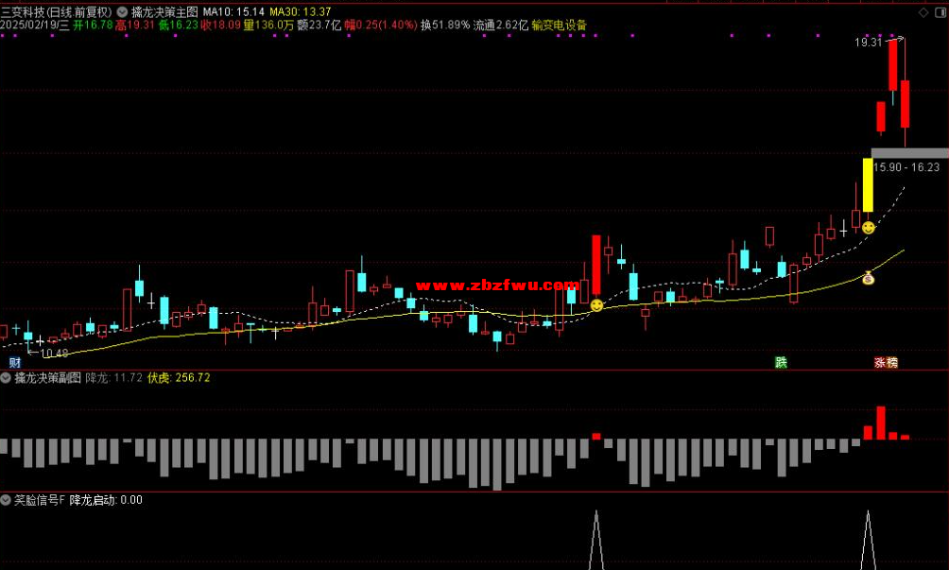Click the 擒龙决策主图 indicator title
The height and width of the screenshot is (570, 949).
pyautogui.click(x=164, y=11)
